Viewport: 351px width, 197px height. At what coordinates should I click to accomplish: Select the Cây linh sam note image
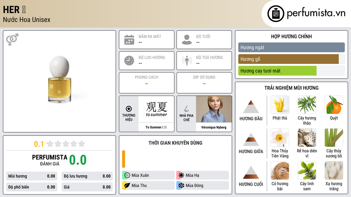point(307,170)
